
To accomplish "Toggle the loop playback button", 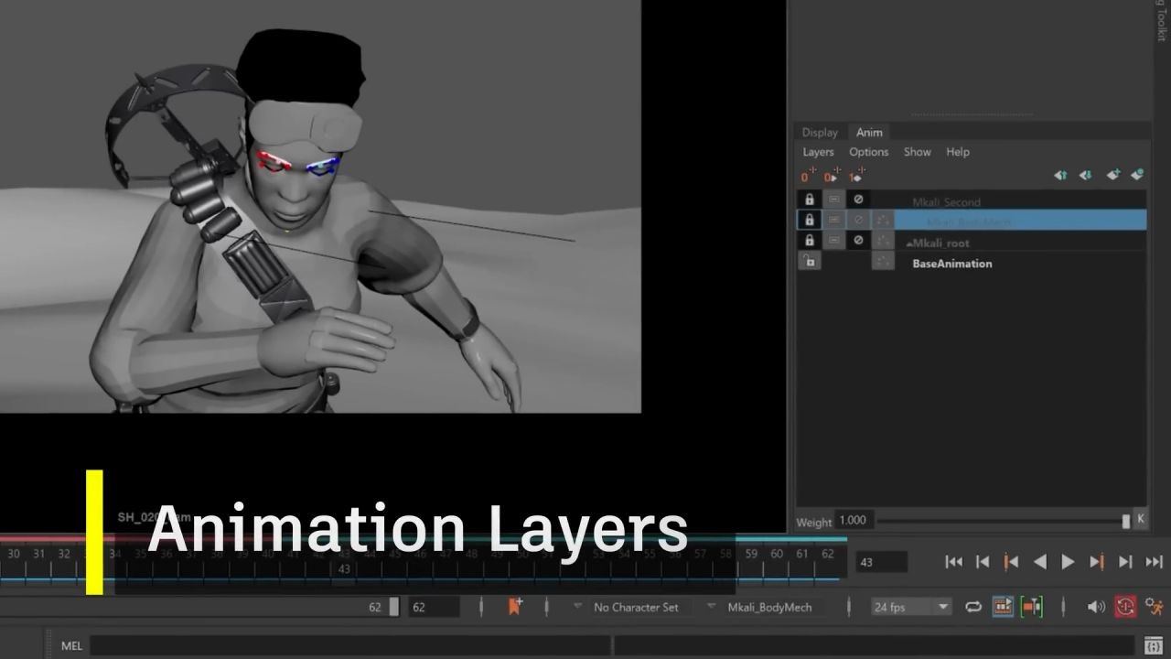I will 973,607.
